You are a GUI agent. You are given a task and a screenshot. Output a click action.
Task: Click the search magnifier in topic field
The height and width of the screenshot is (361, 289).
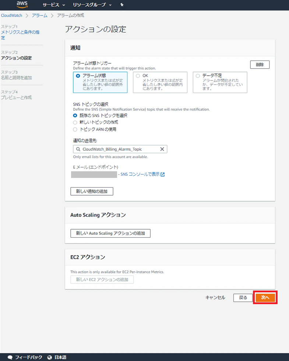pos(78,149)
